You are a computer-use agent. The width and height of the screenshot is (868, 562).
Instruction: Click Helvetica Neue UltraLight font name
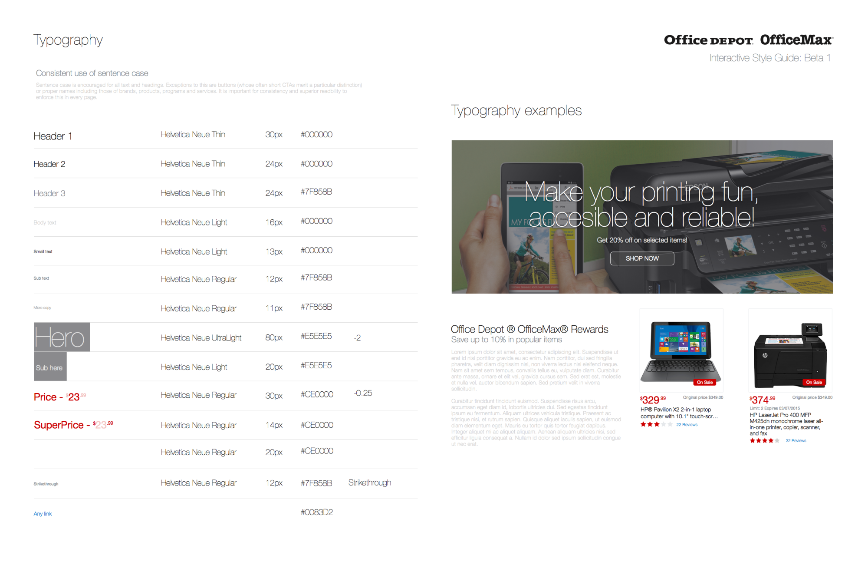coord(201,338)
